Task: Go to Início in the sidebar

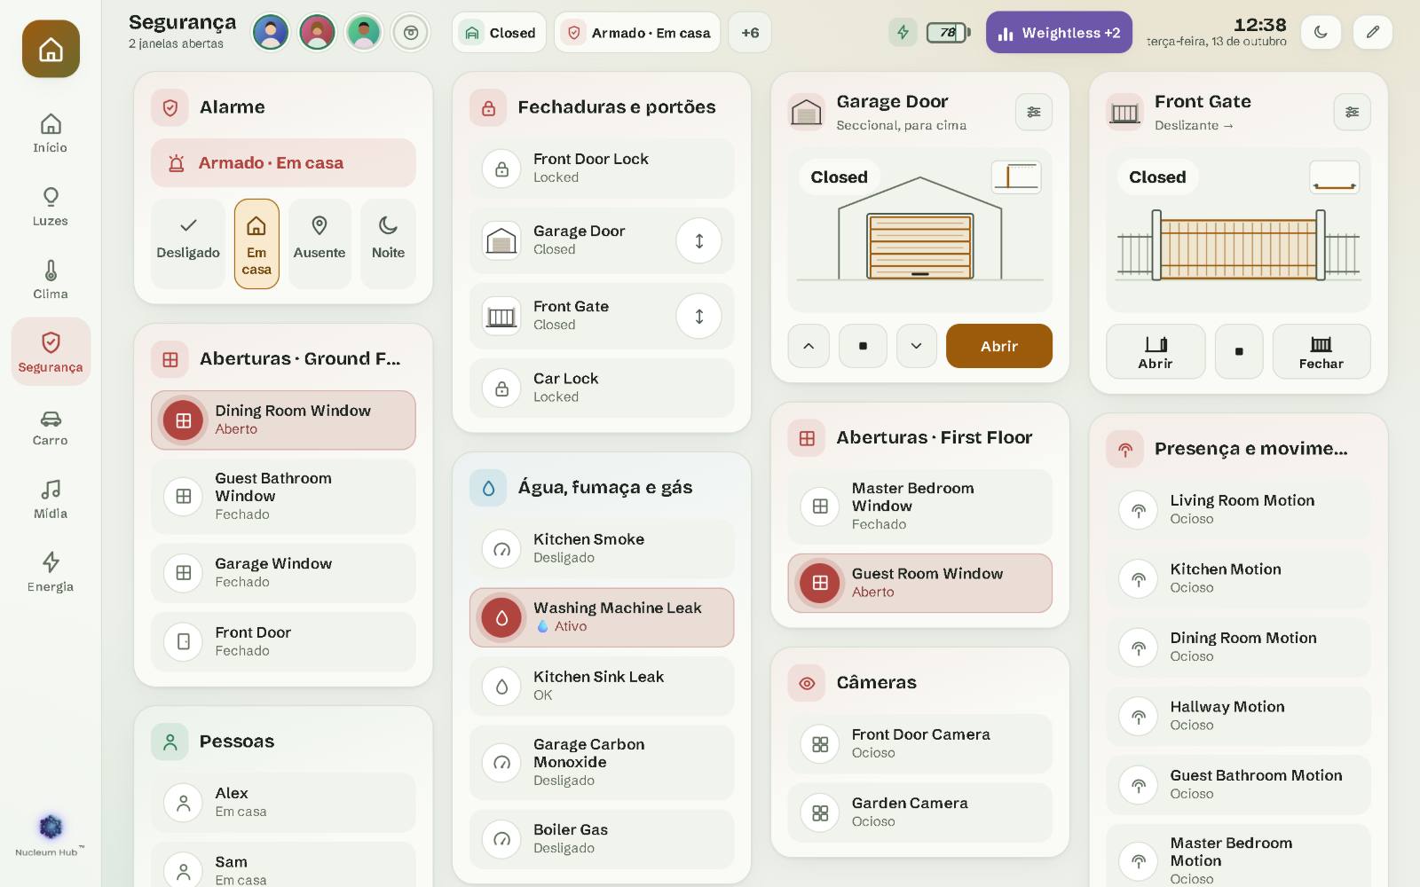Action: click(51, 133)
